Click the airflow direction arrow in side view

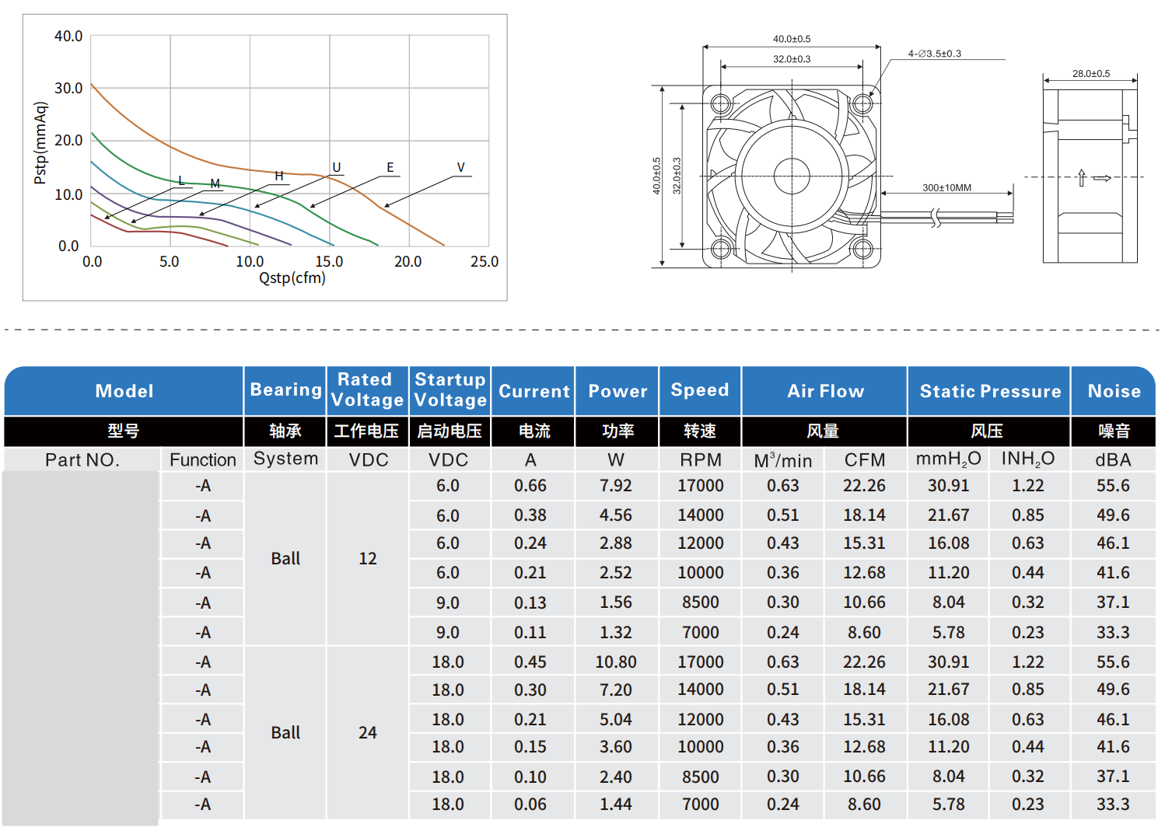pyautogui.click(x=1103, y=178)
